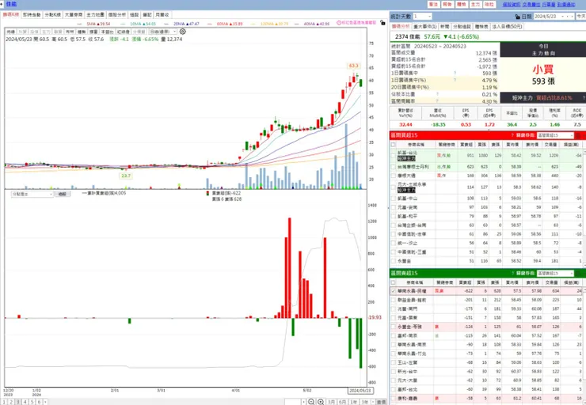
Task: Tick checkbox for 摩根大通 row
Action: (393, 176)
